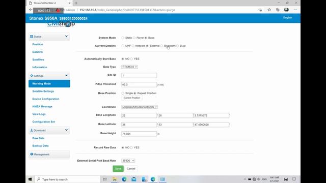Set Automatically Start Base to NO

coord(123,59)
